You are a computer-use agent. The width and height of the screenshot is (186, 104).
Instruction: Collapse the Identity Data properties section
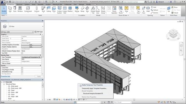(x=40, y=55)
